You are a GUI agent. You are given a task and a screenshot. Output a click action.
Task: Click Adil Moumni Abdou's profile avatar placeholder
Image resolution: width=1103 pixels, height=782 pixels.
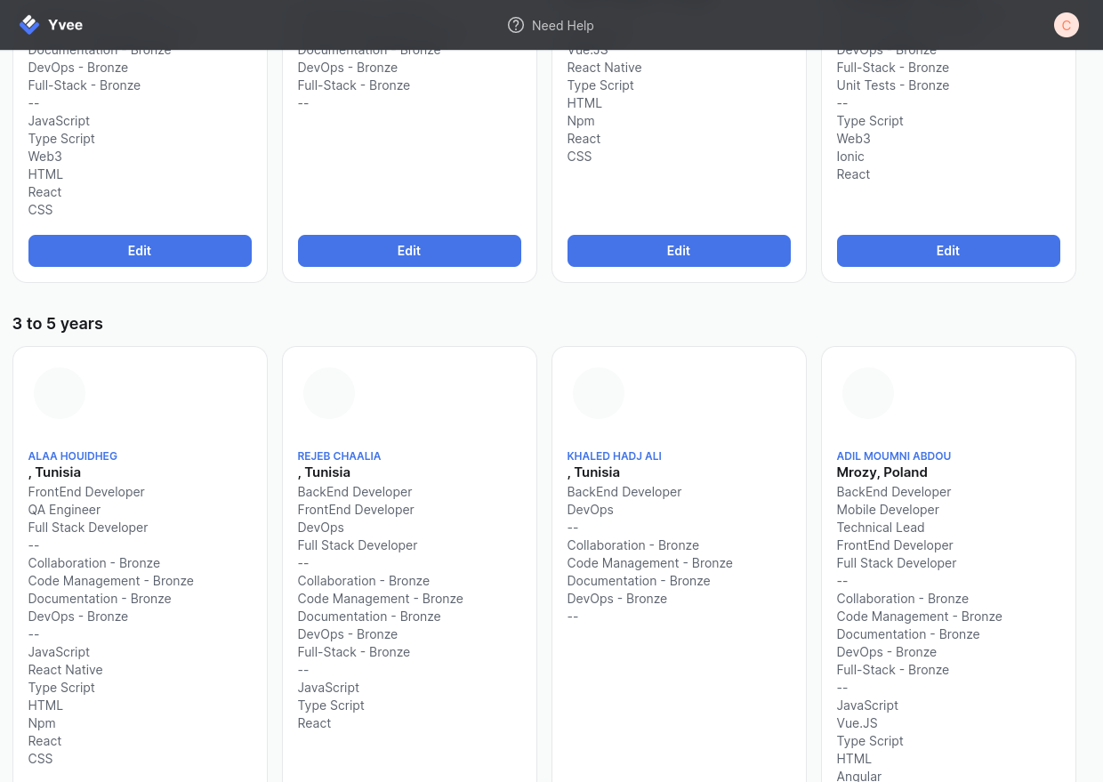pos(868,393)
